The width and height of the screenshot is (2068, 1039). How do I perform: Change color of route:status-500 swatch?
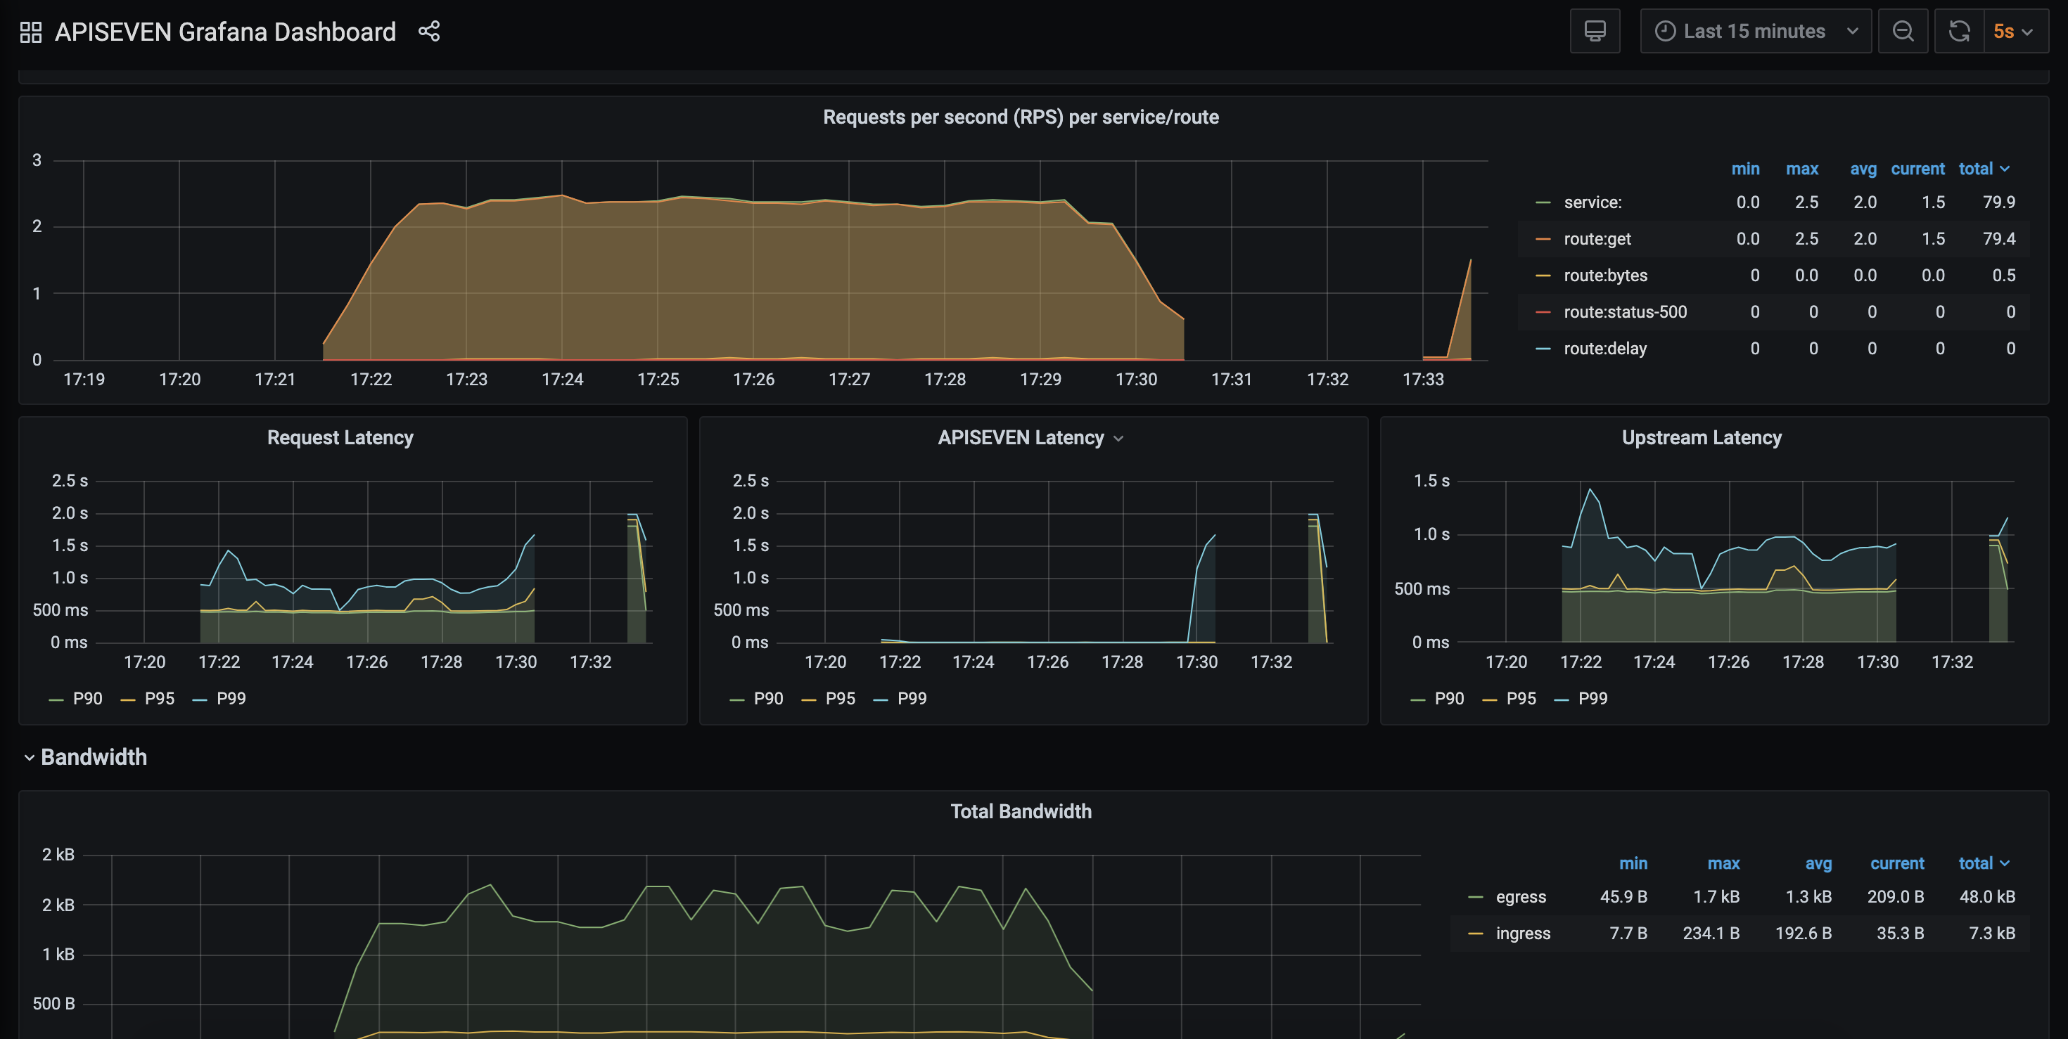coord(1542,311)
